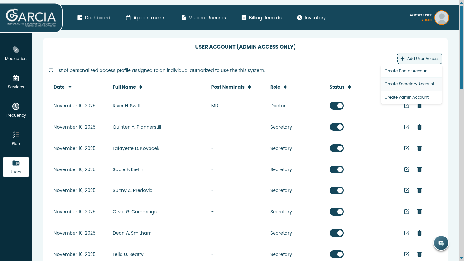Delete Lafayette D. Kovacek's account with trash icon
The width and height of the screenshot is (464, 261).
point(419,148)
